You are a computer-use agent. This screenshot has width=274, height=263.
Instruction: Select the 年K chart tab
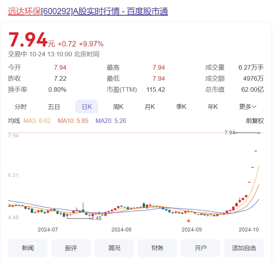click(x=213, y=107)
